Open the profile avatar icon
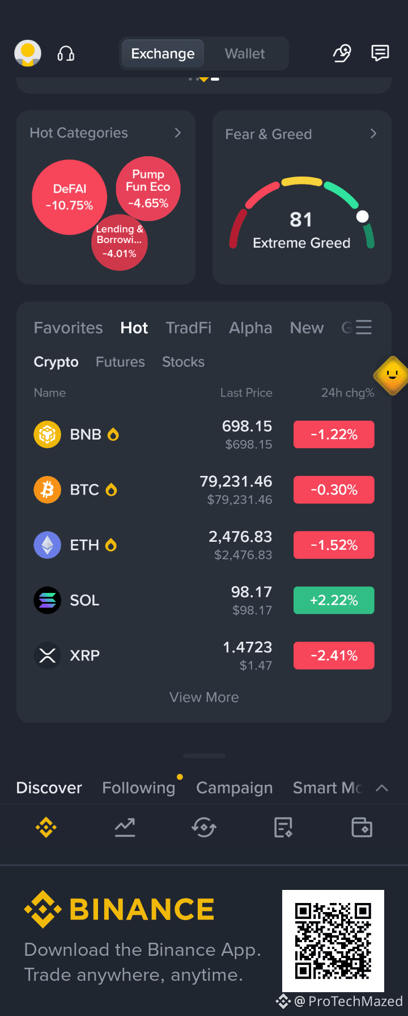 tap(28, 53)
